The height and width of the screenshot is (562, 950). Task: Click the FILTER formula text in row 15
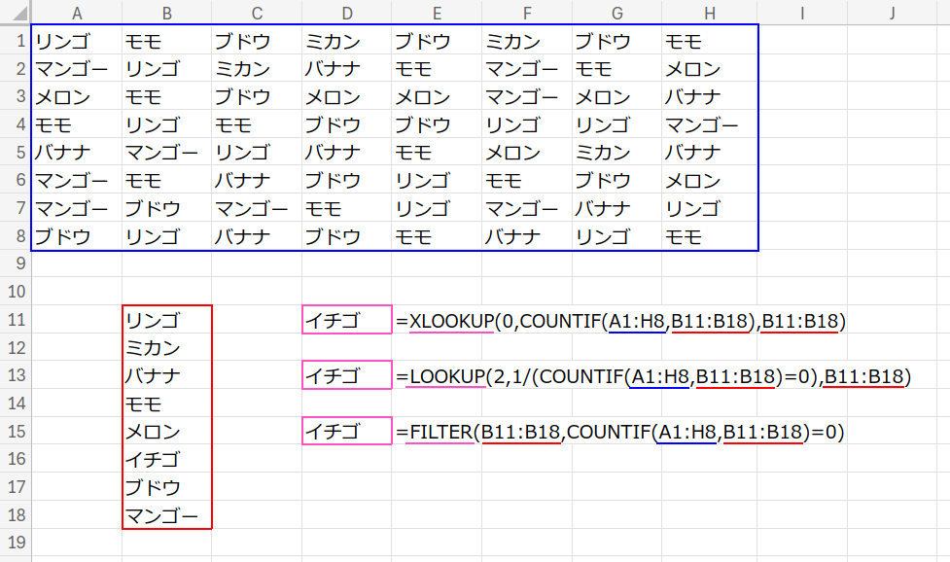pos(620,431)
